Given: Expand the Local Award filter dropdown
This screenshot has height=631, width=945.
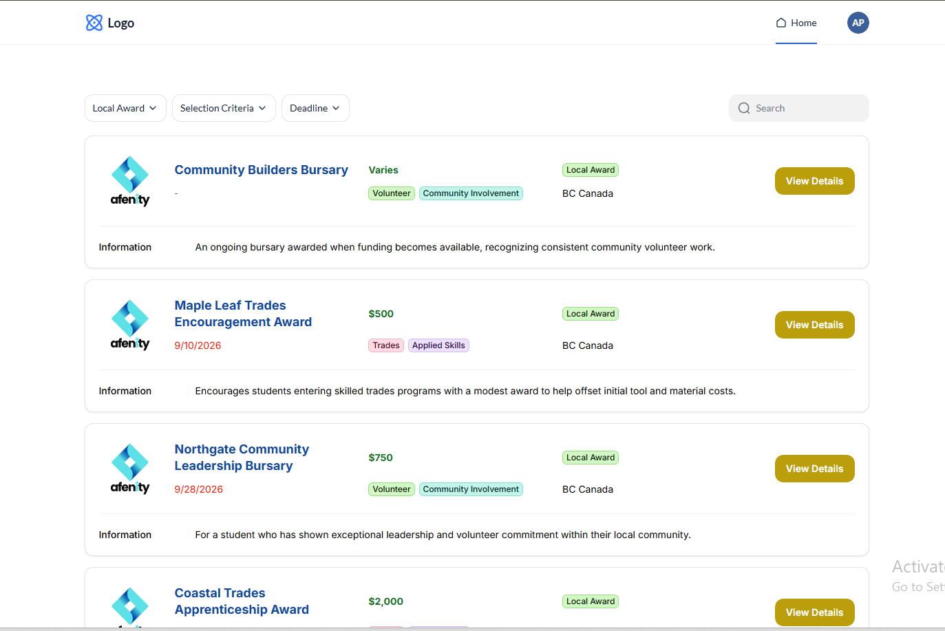Looking at the screenshot, I should click(125, 108).
